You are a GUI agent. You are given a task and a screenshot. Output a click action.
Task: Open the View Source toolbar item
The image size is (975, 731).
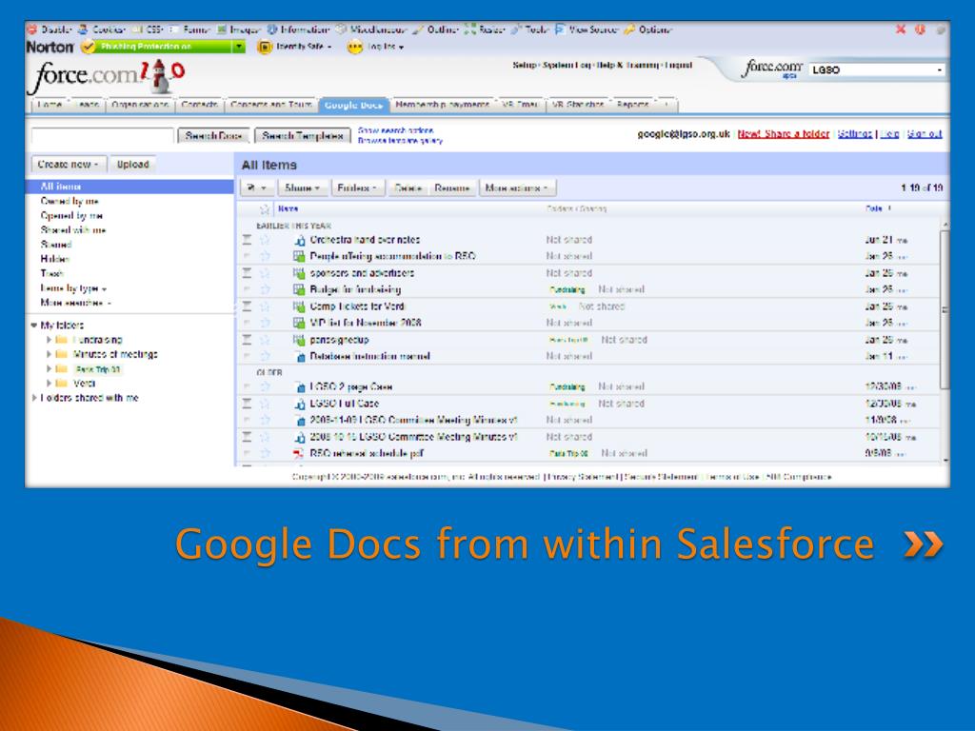tap(587, 30)
